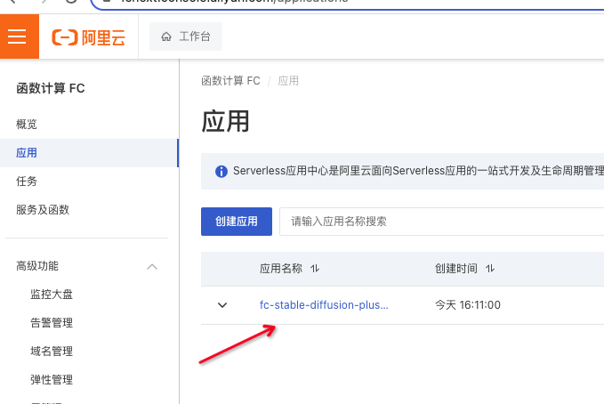Focus the application name search field
This screenshot has height=404, width=604.
[x=441, y=222]
